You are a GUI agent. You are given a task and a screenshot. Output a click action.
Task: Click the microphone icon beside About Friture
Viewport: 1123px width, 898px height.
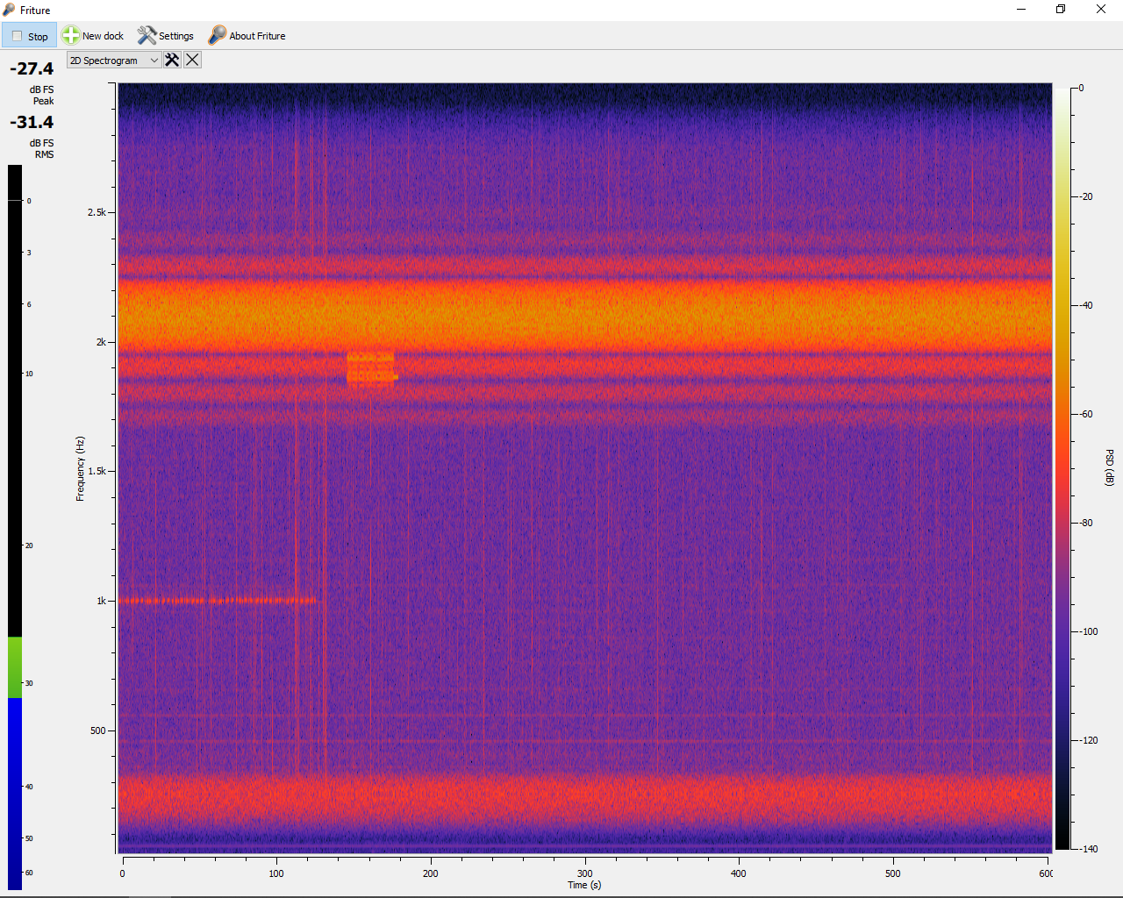(x=217, y=36)
